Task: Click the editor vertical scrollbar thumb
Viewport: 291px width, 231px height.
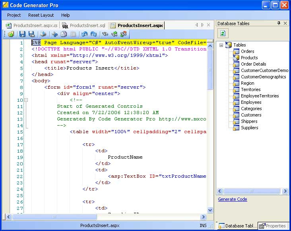Action: [x=210, y=70]
